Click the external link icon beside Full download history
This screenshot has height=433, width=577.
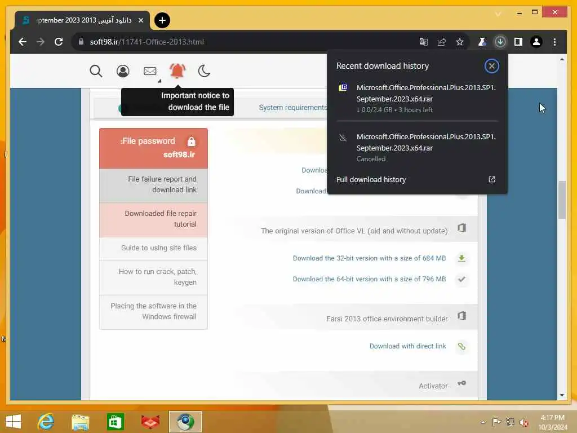[491, 179]
